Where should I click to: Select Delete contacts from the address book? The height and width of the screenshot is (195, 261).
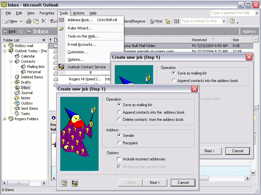(x=119, y=119)
